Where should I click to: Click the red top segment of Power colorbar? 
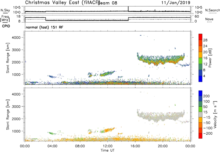coord(200,37)
